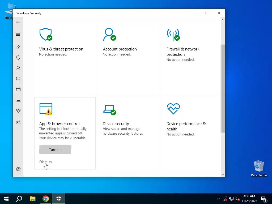Open the Device security laptop icon
Viewport: 272px width, 204px height.
(x=109, y=110)
